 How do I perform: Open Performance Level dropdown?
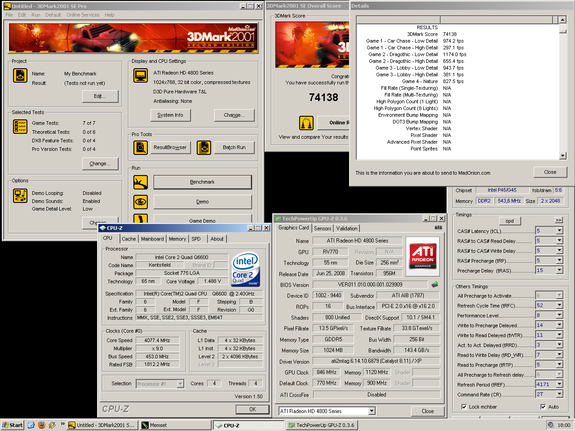(x=560, y=315)
